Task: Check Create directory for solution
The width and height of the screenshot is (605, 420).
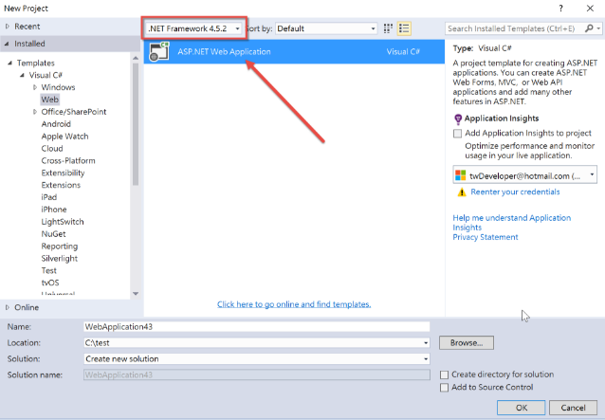Action: [445, 374]
